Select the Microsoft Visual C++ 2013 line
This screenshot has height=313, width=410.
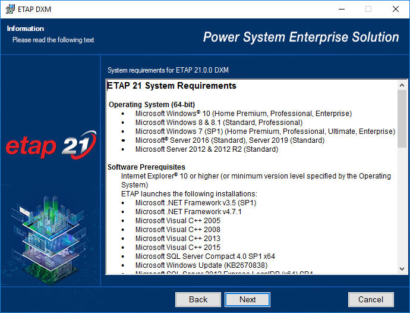[x=178, y=239]
